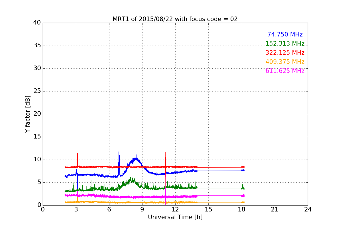
Task: Click the y-axis tick label 15
Action: tap(37, 137)
